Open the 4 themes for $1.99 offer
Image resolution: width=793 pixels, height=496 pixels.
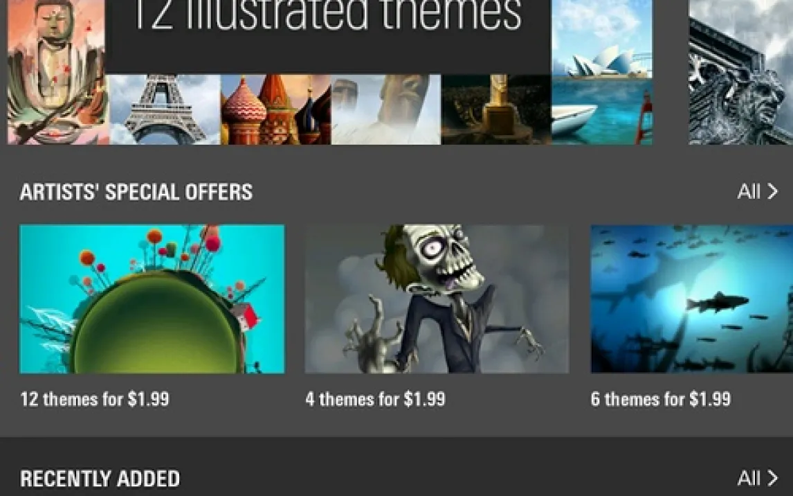(x=375, y=399)
